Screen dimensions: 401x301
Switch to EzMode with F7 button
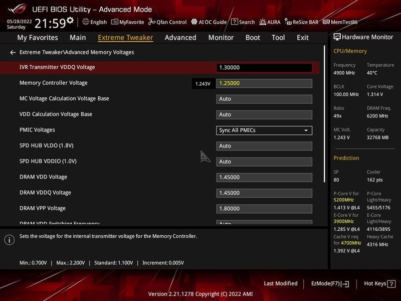coord(330,283)
